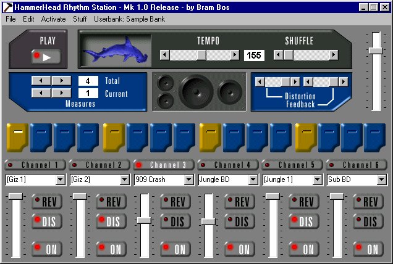Open the Sub BD sample dropdown
Image resolution: width=393 pixels, height=264 pixels.
[x=381, y=179]
